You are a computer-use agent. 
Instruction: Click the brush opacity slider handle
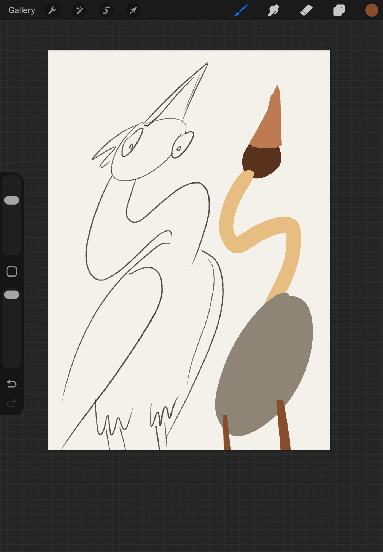tap(12, 295)
